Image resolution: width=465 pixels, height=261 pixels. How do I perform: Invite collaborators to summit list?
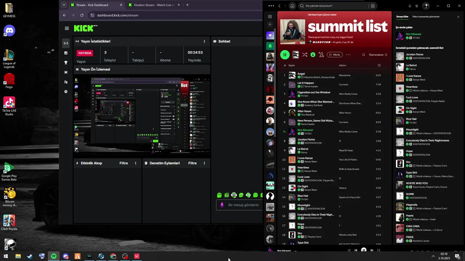321,55
